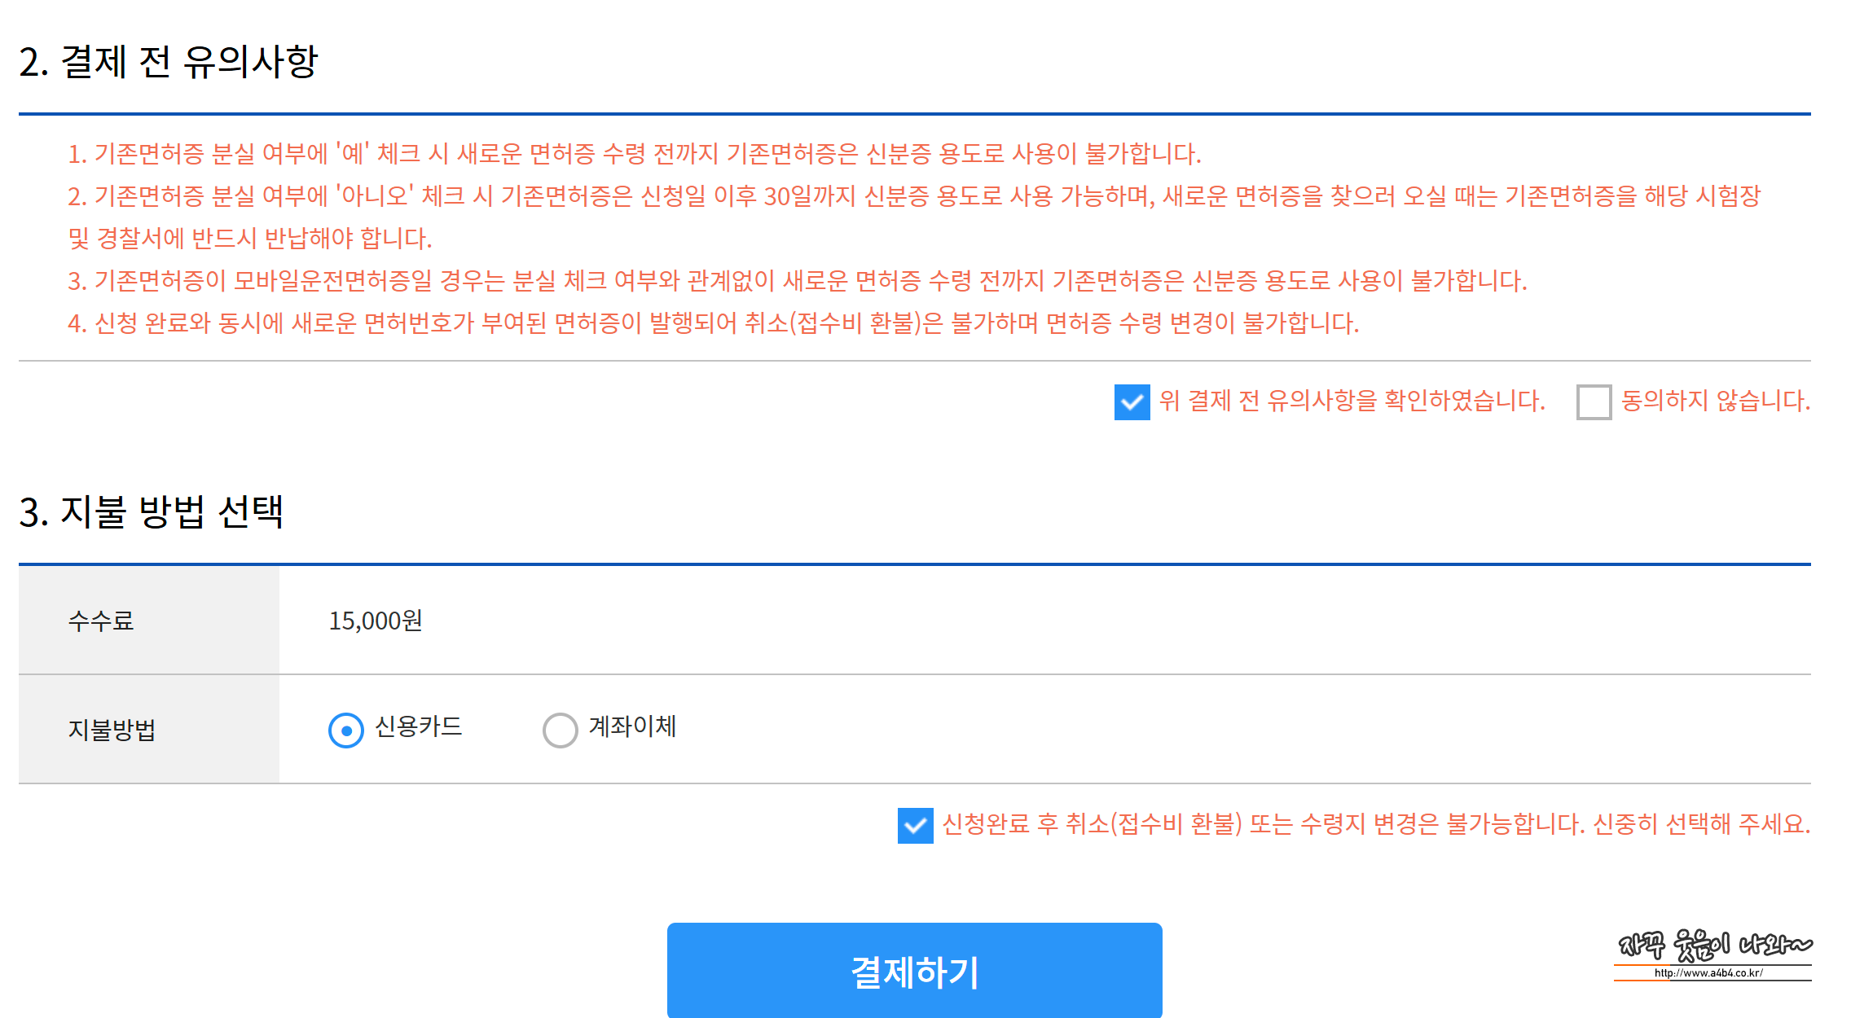The image size is (1851, 1018).
Task: Click the 수수료 row header cell
Action: 148,621
